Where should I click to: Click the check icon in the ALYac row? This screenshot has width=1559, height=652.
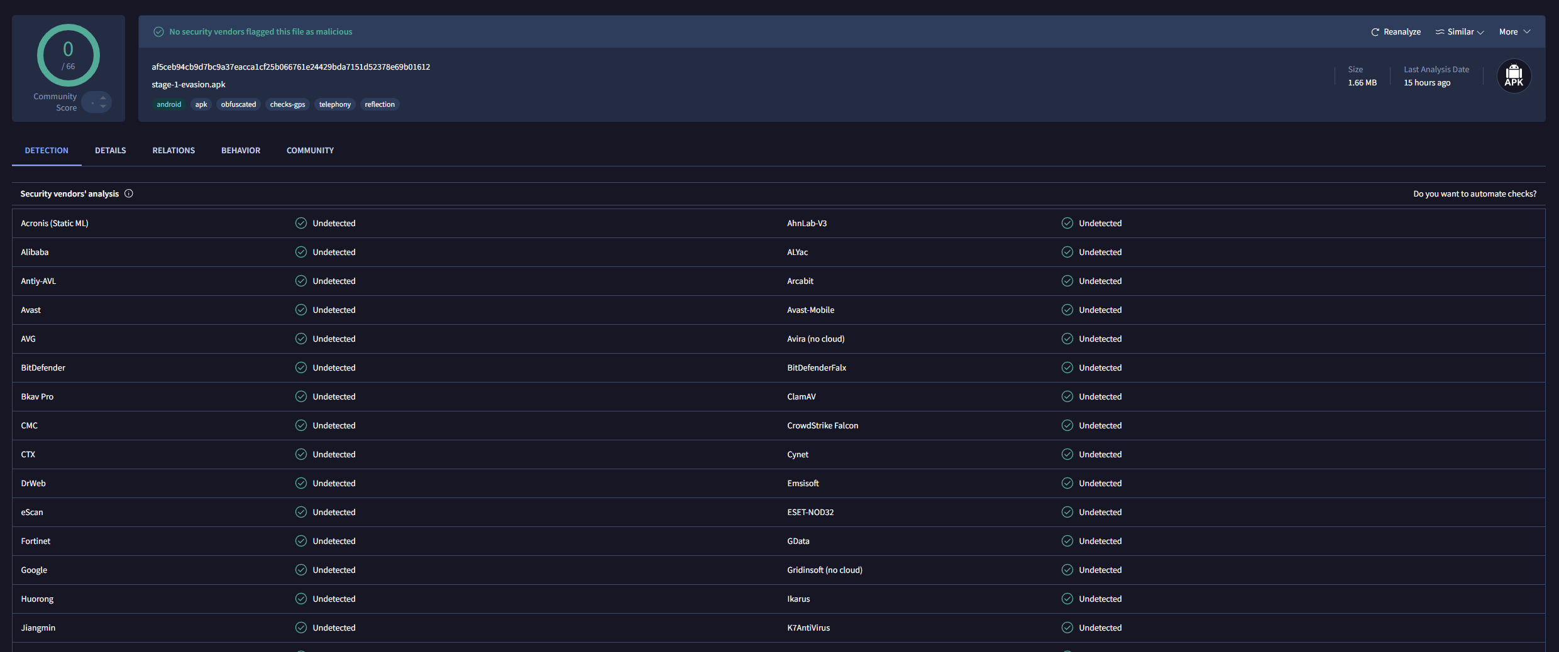[x=1067, y=252]
